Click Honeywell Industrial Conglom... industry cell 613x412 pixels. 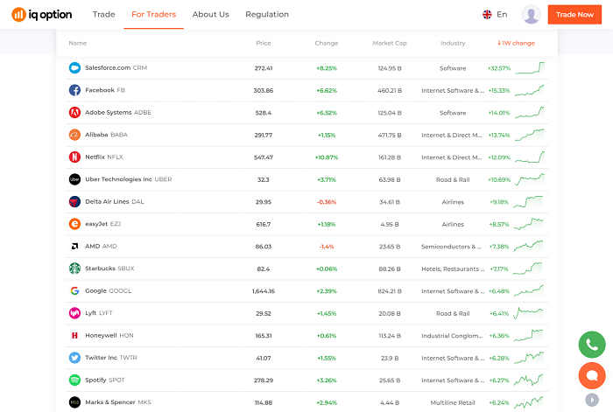[x=452, y=335]
